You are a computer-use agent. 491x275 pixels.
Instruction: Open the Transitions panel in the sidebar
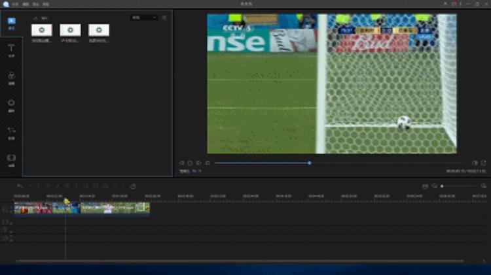(11, 132)
